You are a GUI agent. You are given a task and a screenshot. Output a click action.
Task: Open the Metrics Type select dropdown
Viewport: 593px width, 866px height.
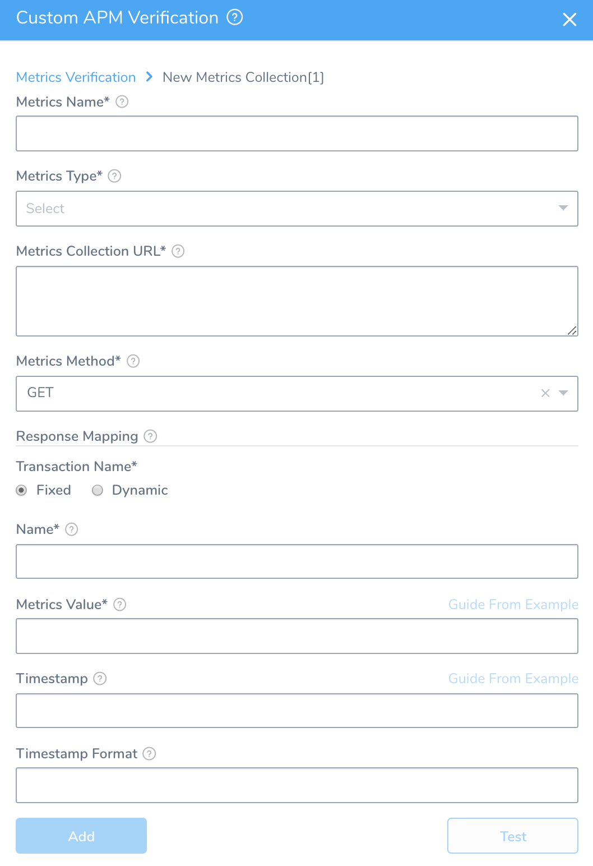point(297,209)
